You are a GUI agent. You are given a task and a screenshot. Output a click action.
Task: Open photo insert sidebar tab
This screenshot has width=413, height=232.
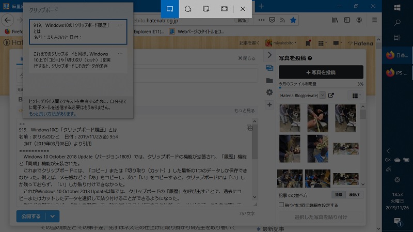(269, 68)
